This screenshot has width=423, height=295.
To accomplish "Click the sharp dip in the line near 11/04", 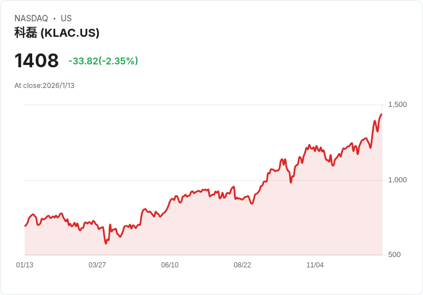I will pos(291,182).
